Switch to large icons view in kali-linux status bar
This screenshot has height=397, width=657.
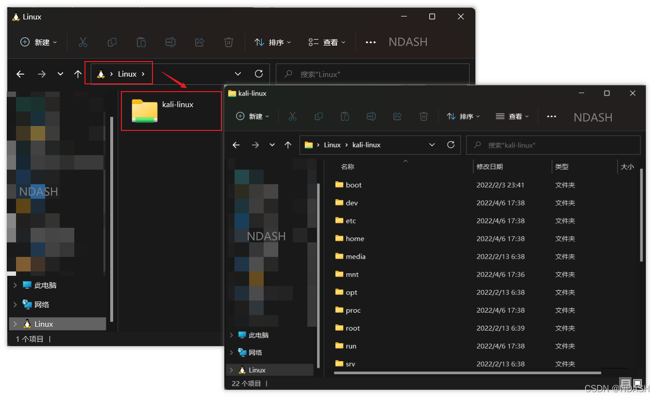point(638,383)
